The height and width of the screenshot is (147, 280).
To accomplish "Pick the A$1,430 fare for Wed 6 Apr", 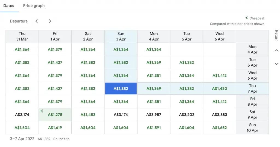I will (x=220, y=89).
